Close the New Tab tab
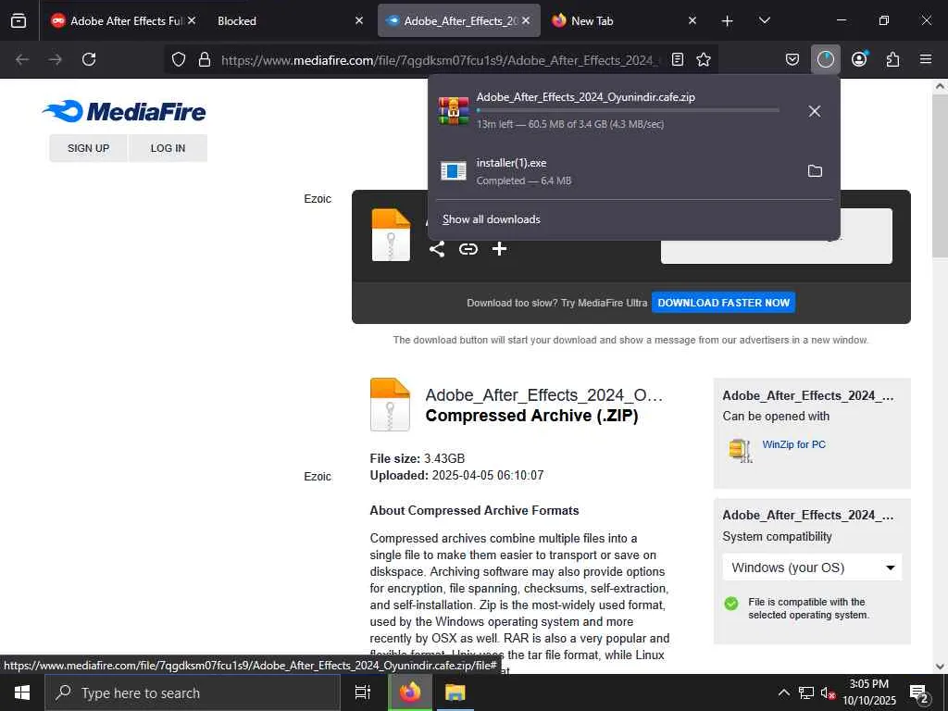Image resolution: width=948 pixels, height=711 pixels. click(692, 20)
